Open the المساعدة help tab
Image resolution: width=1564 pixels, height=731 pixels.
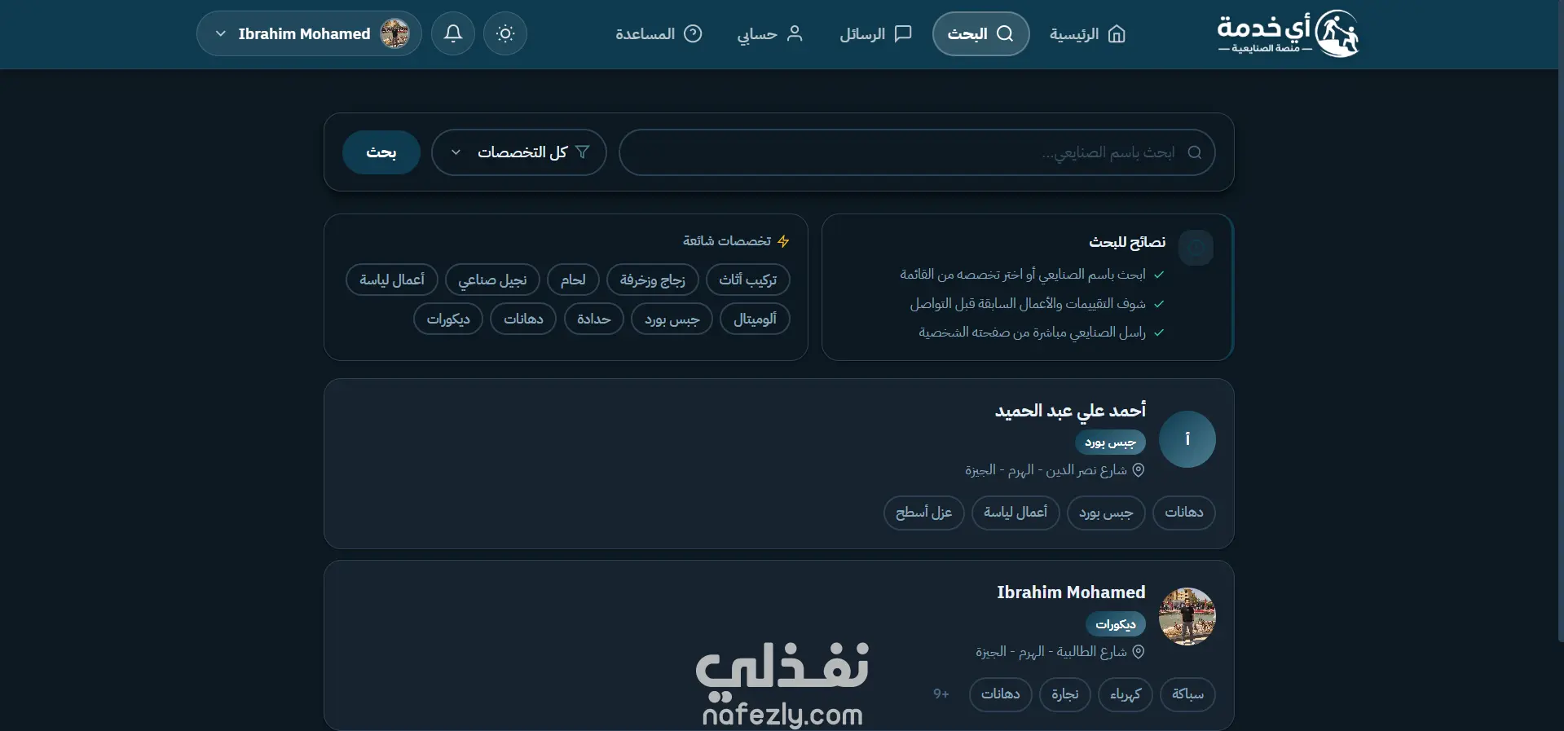click(659, 33)
